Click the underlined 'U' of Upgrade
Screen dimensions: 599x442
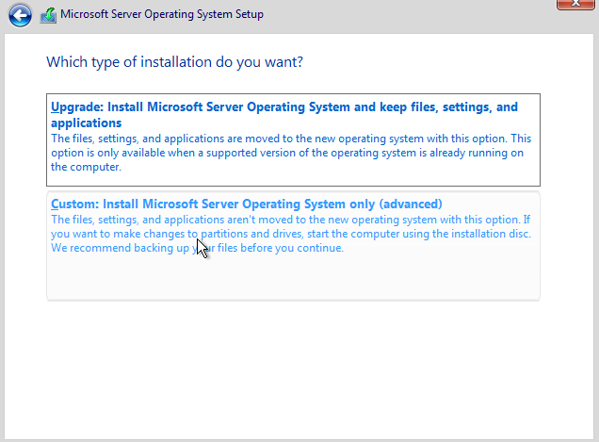(x=55, y=106)
